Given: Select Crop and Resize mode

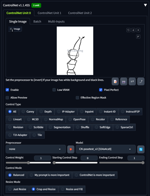Looking at the screenshot, I should 44,189.
